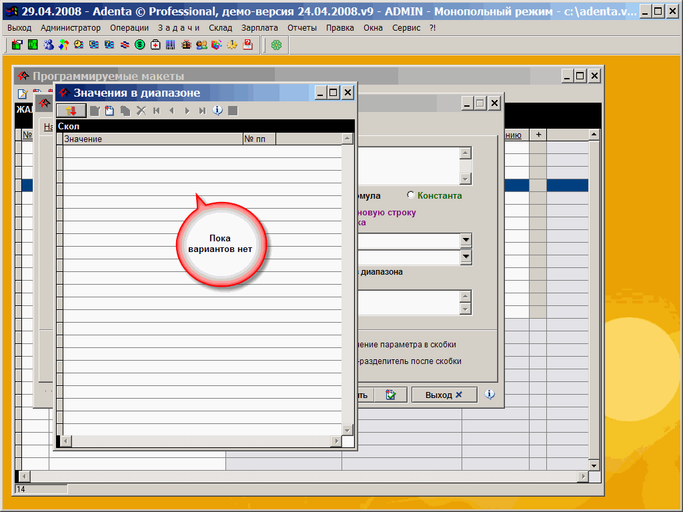Click the button with green checkmark document icon
Screen dimensions: 683x512
pyautogui.click(x=390, y=395)
